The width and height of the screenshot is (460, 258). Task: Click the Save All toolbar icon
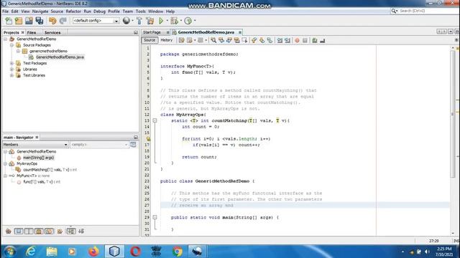point(40,21)
